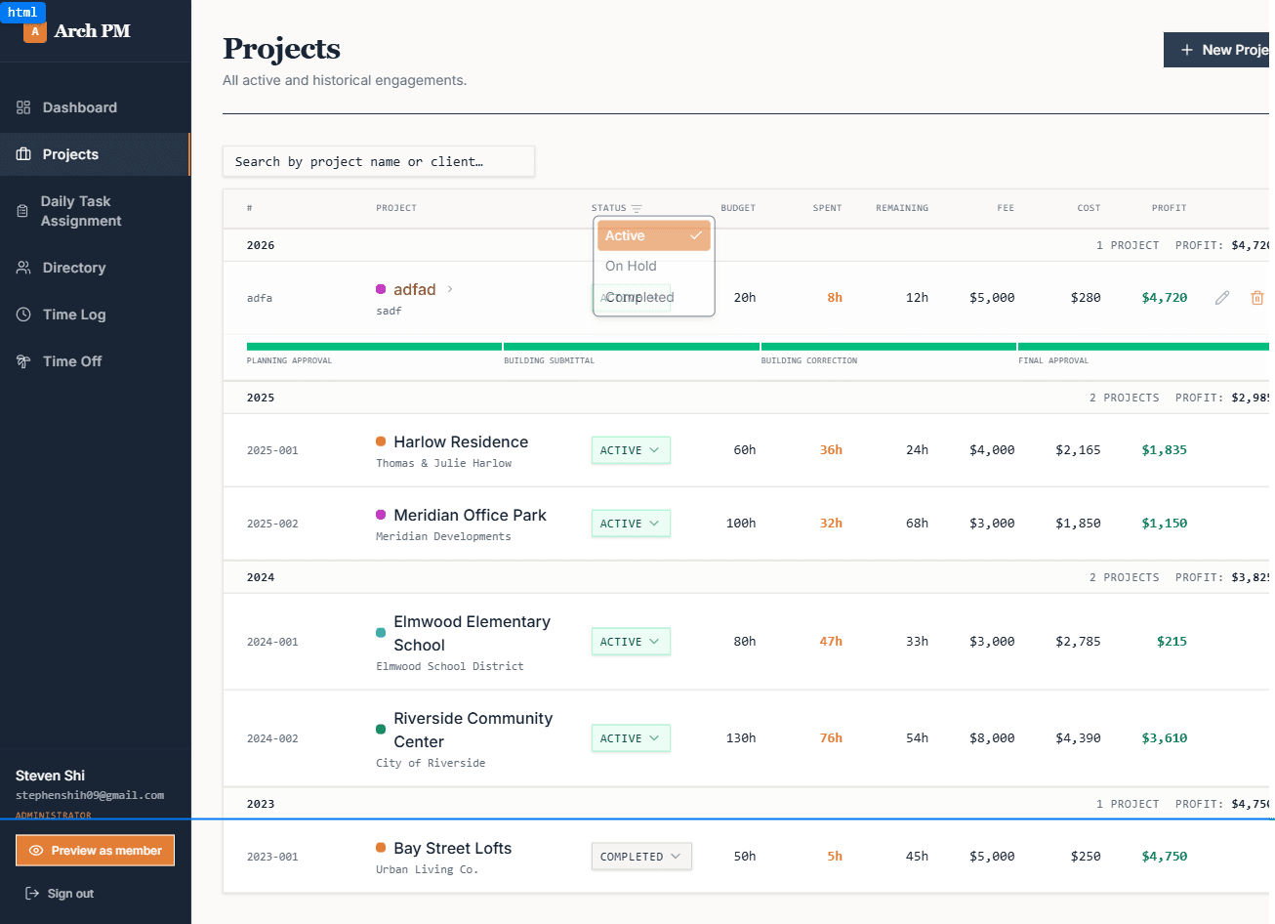
Task: Open the Directory page
Action: coord(95,268)
